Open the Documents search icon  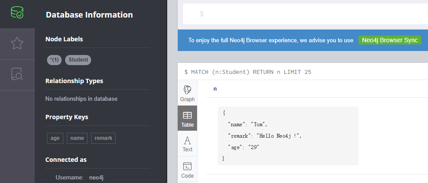[x=17, y=75]
